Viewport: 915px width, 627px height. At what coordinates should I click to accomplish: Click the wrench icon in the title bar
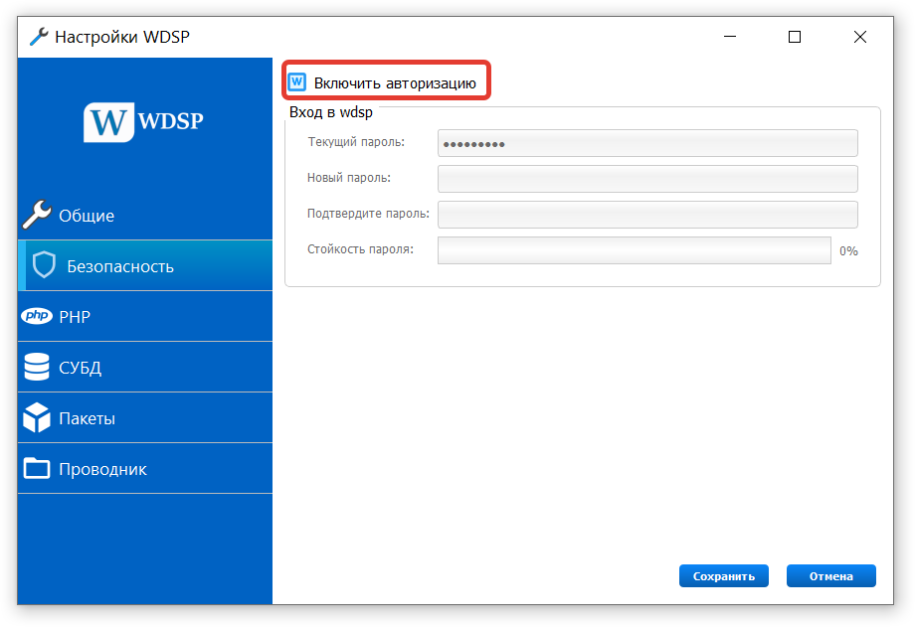pyautogui.click(x=39, y=37)
